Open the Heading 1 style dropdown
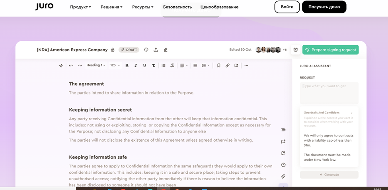Viewport: 388px width, 190px height. pos(96,65)
